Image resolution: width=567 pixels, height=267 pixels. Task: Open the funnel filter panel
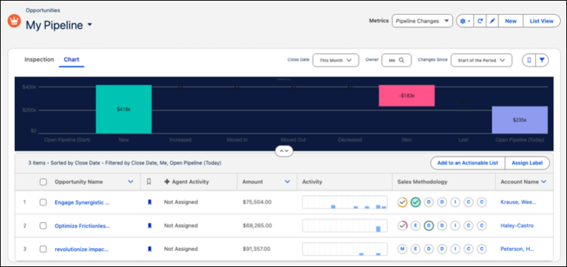[x=542, y=61]
